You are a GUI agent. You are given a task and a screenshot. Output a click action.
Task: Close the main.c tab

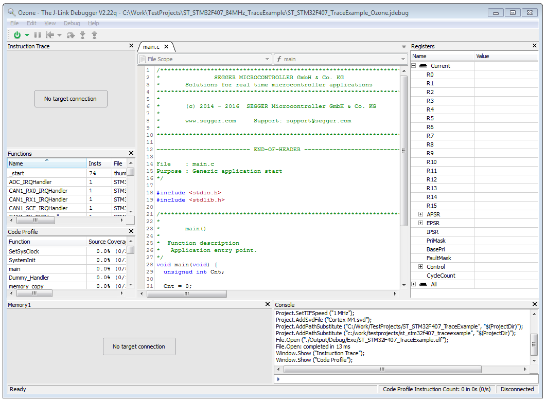click(166, 47)
